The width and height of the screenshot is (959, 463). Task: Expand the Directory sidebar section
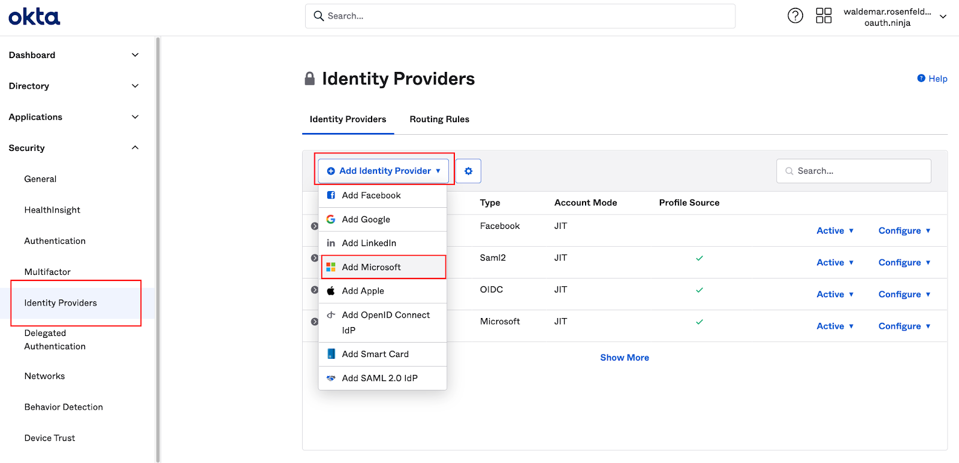(x=135, y=86)
